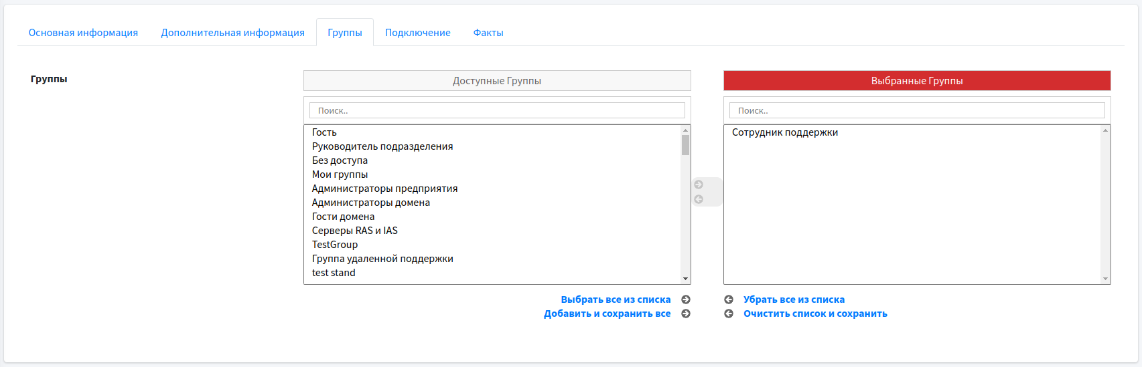Click the 'Выбрать все из списка' link
Screen dimensions: 1142x367
click(x=616, y=299)
